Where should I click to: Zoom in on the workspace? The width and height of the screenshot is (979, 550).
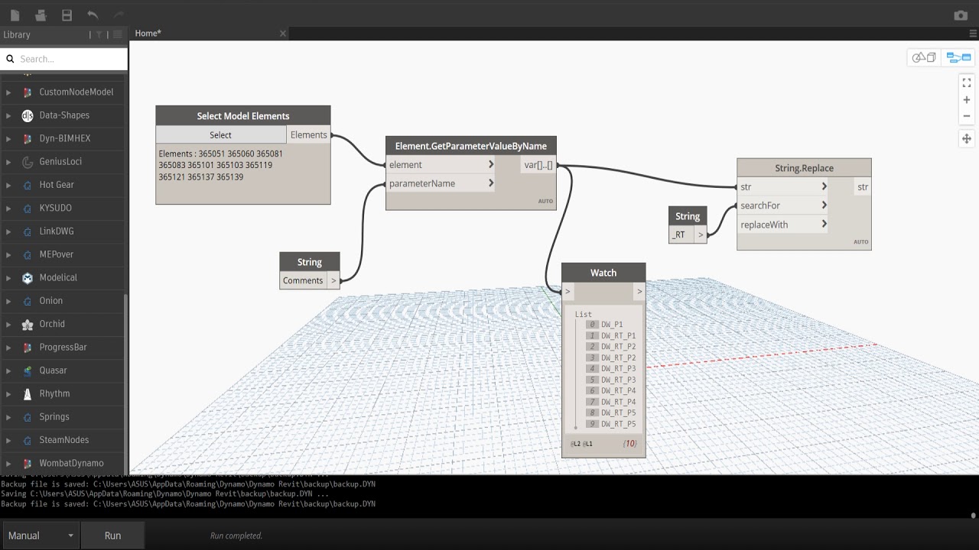click(x=967, y=100)
